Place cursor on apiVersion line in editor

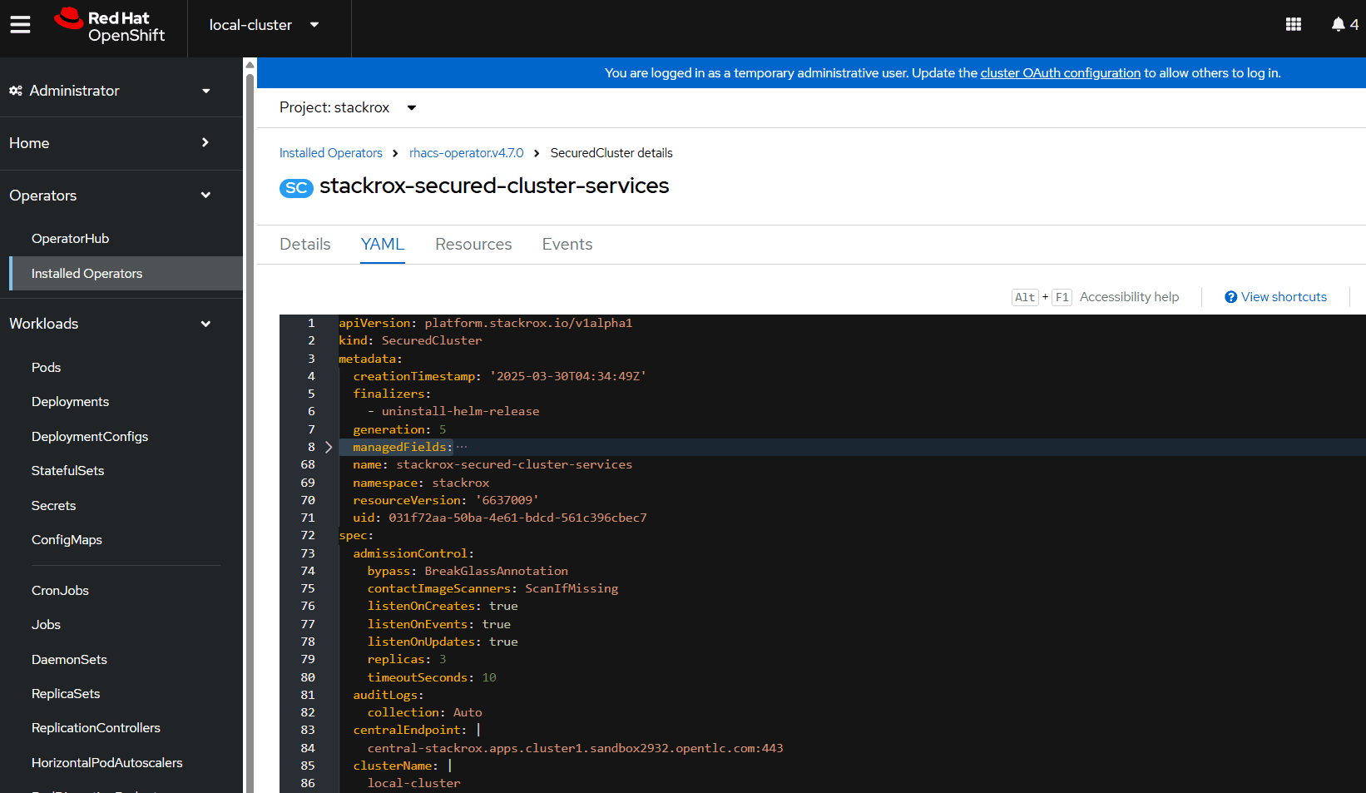[486, 323]
